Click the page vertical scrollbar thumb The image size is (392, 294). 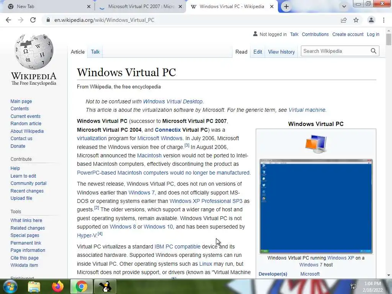pyautogui.click(x=389, y=39)
